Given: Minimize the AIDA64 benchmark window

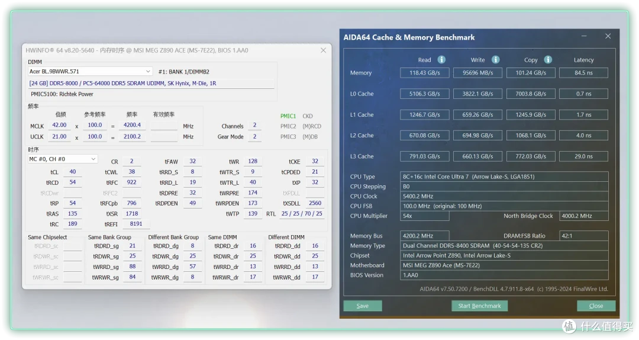Looking at the screenshot, I should (584, 36).
